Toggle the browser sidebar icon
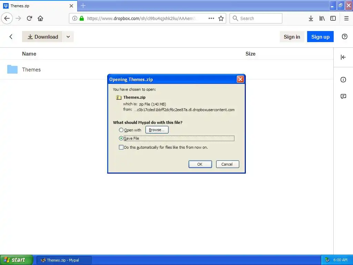The image size is (353, 265). pos(333,18)
